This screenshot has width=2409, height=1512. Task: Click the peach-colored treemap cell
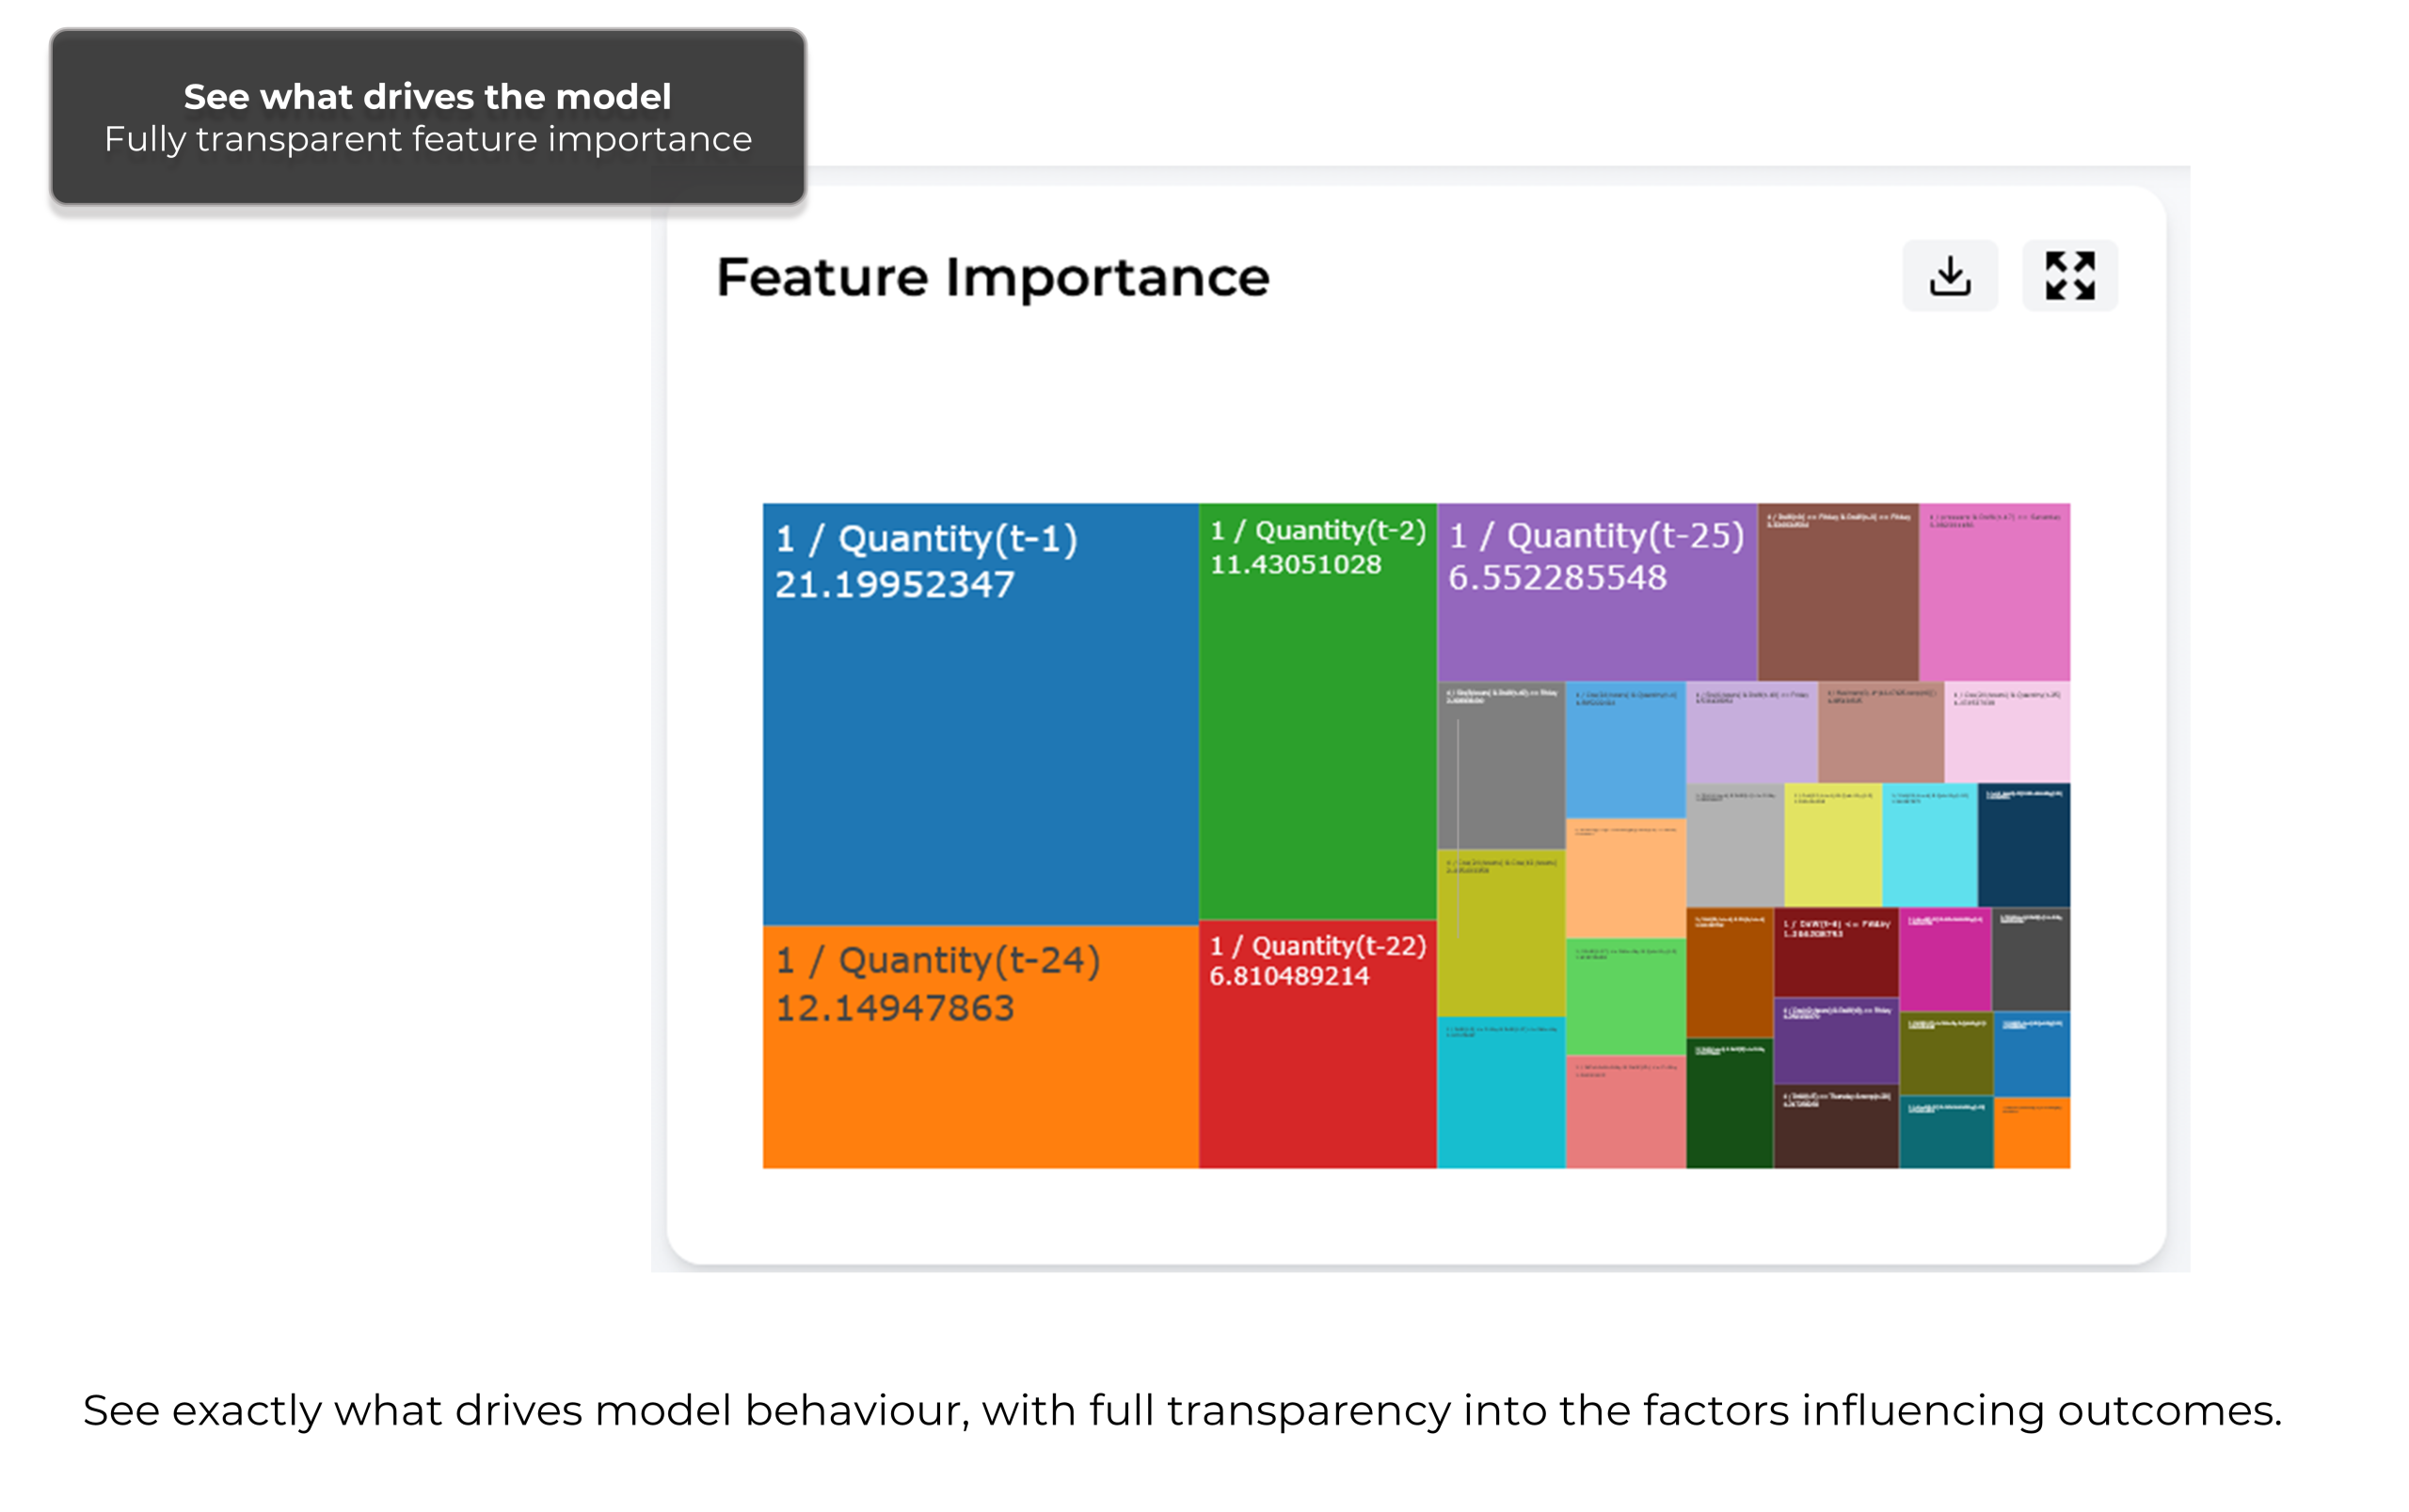(1626, 878)
